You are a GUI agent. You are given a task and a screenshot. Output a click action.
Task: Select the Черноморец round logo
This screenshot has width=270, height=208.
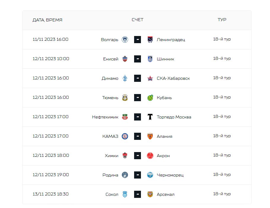tap(150, 175)
